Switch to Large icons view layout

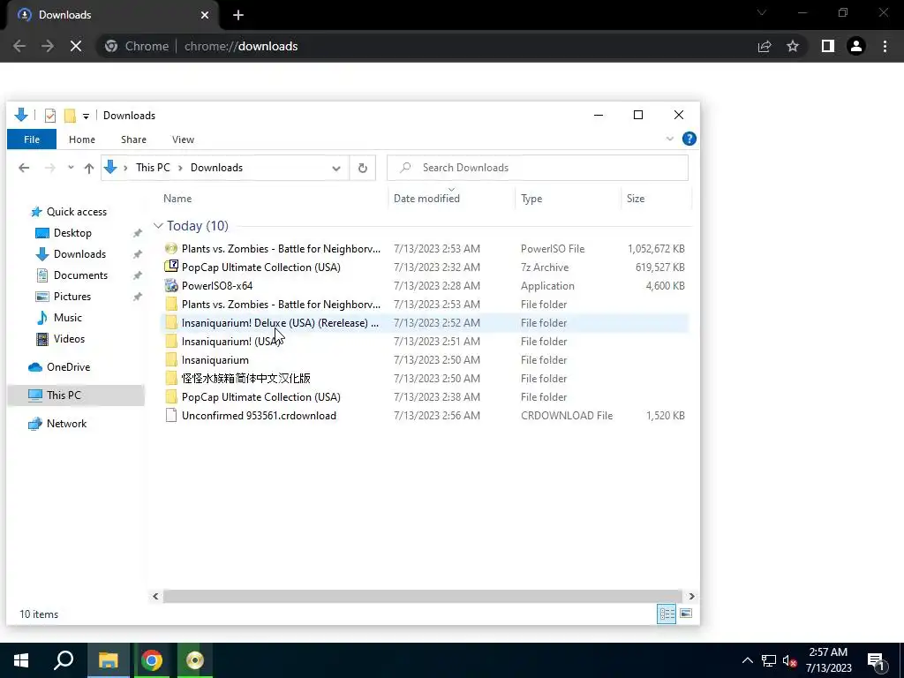(685, 614)
